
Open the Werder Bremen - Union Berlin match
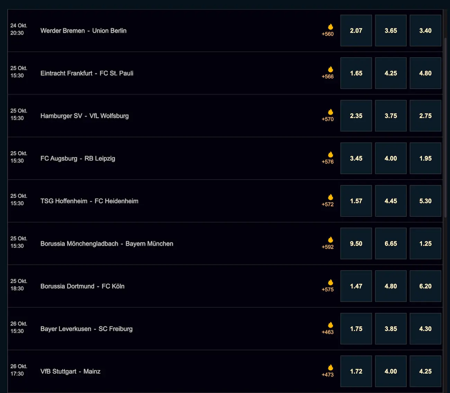pyautogui.click(x=83, y=31)
